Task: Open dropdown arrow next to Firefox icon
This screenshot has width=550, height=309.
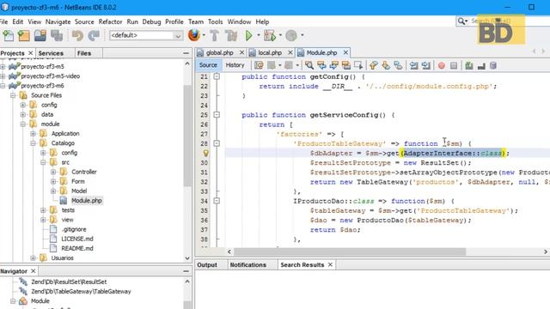Action: [x=204, y=35]
